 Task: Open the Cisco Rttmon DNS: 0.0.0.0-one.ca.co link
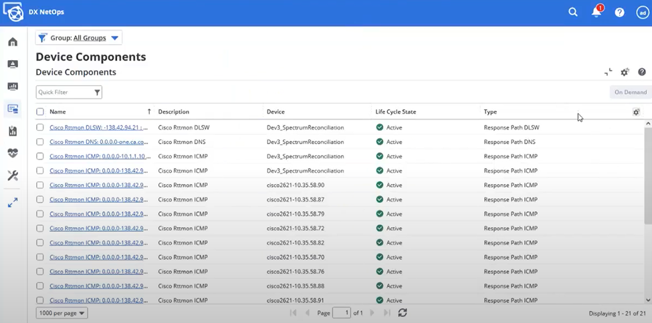99,142
